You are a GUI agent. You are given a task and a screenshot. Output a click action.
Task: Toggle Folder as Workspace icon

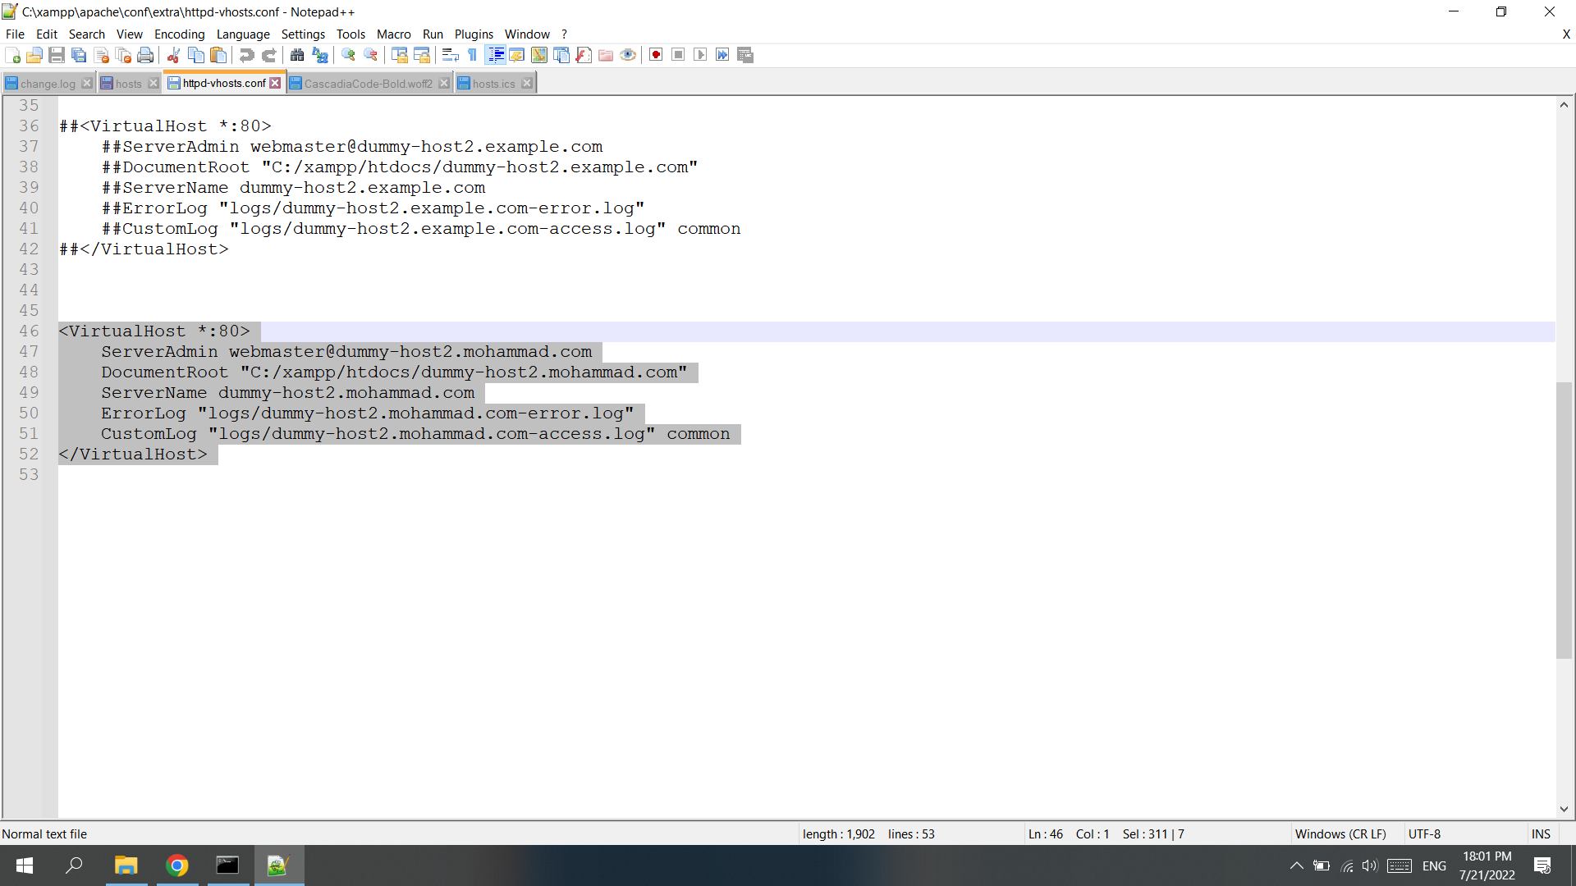[x=606, y=55]
